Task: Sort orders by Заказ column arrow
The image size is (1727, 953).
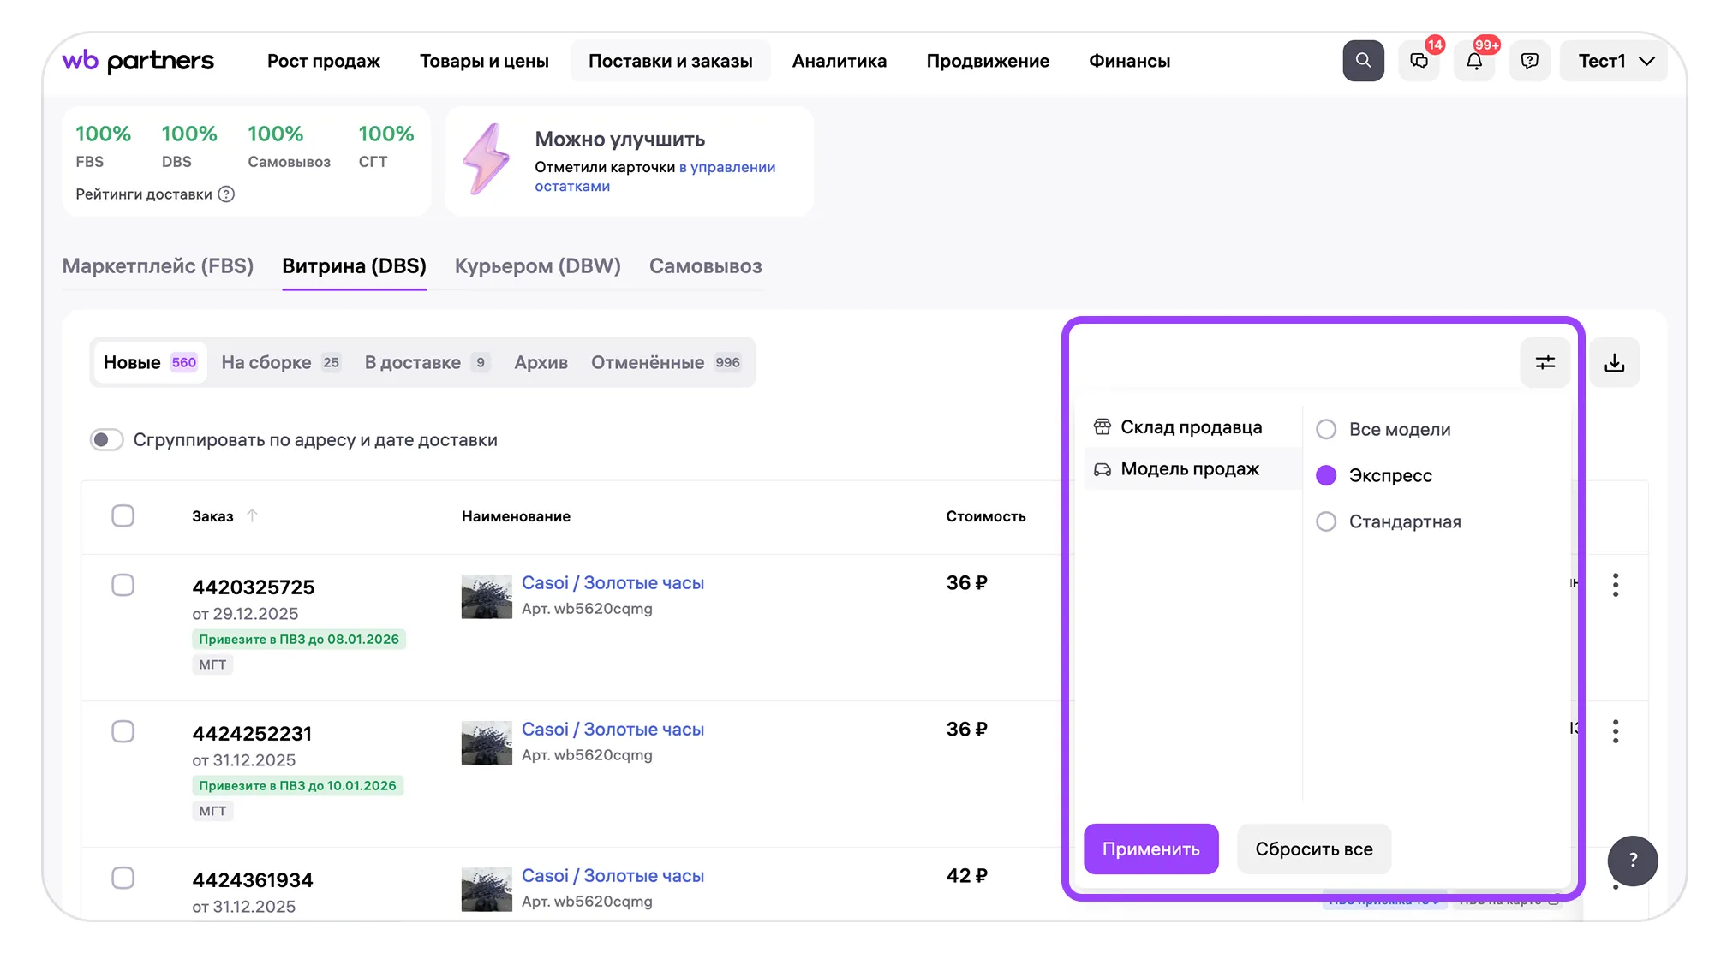Action: pyautogui.click(x=252, y=515)
